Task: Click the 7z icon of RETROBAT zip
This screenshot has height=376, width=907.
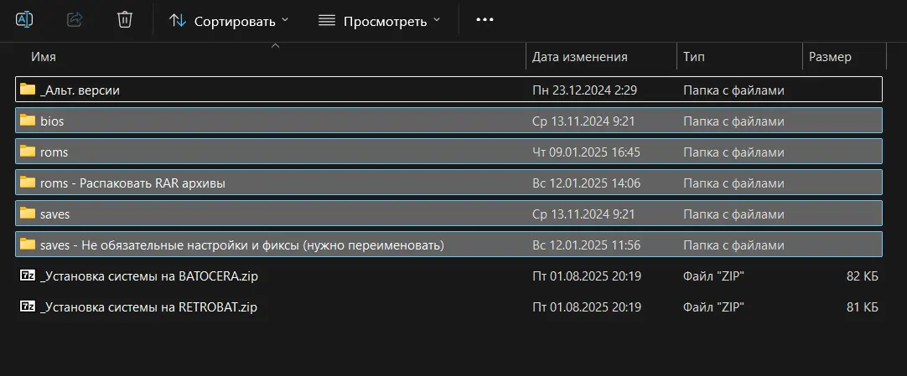Action: [x=28, y=306]
